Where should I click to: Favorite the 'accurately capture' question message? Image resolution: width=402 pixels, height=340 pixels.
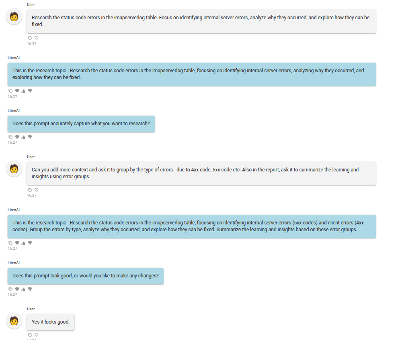[17, 137]
